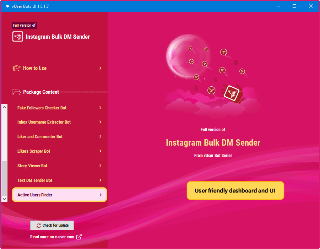The width and height of the screenshot is (320, 249).
Task: Select the highlighted Active Users Finder item
Action: click(x=59, y=195)
